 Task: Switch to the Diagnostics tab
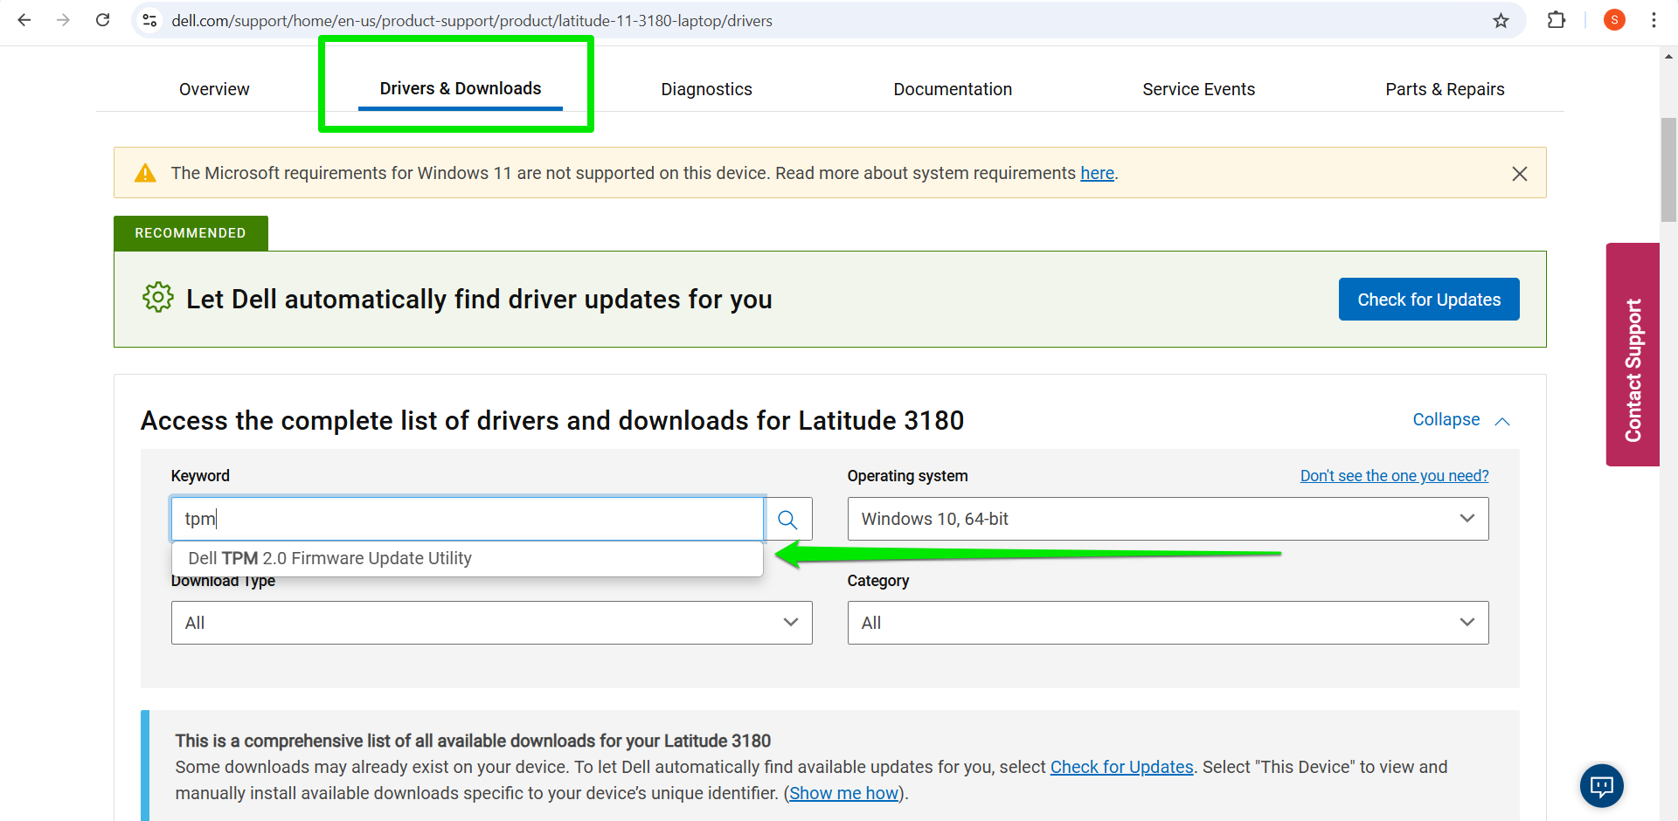pyautogui.click(x=706, y=89)
